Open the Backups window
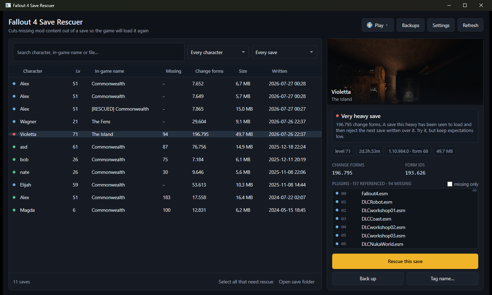Viewport: 492px width, 295px height. pyautogui.click(x=411, y=25)
